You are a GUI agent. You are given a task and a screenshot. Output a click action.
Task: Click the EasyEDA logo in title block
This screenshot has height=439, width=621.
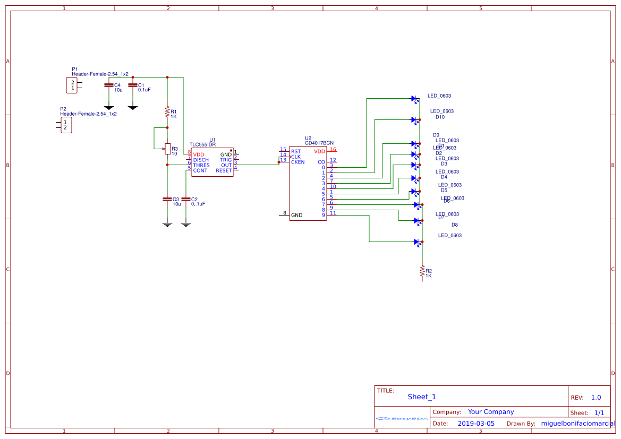pos(402,418)
